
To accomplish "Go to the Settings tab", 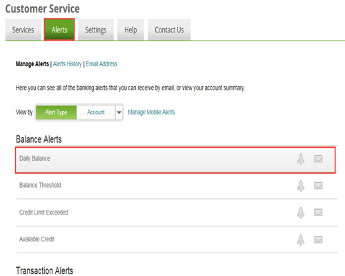I will [96, 30].
